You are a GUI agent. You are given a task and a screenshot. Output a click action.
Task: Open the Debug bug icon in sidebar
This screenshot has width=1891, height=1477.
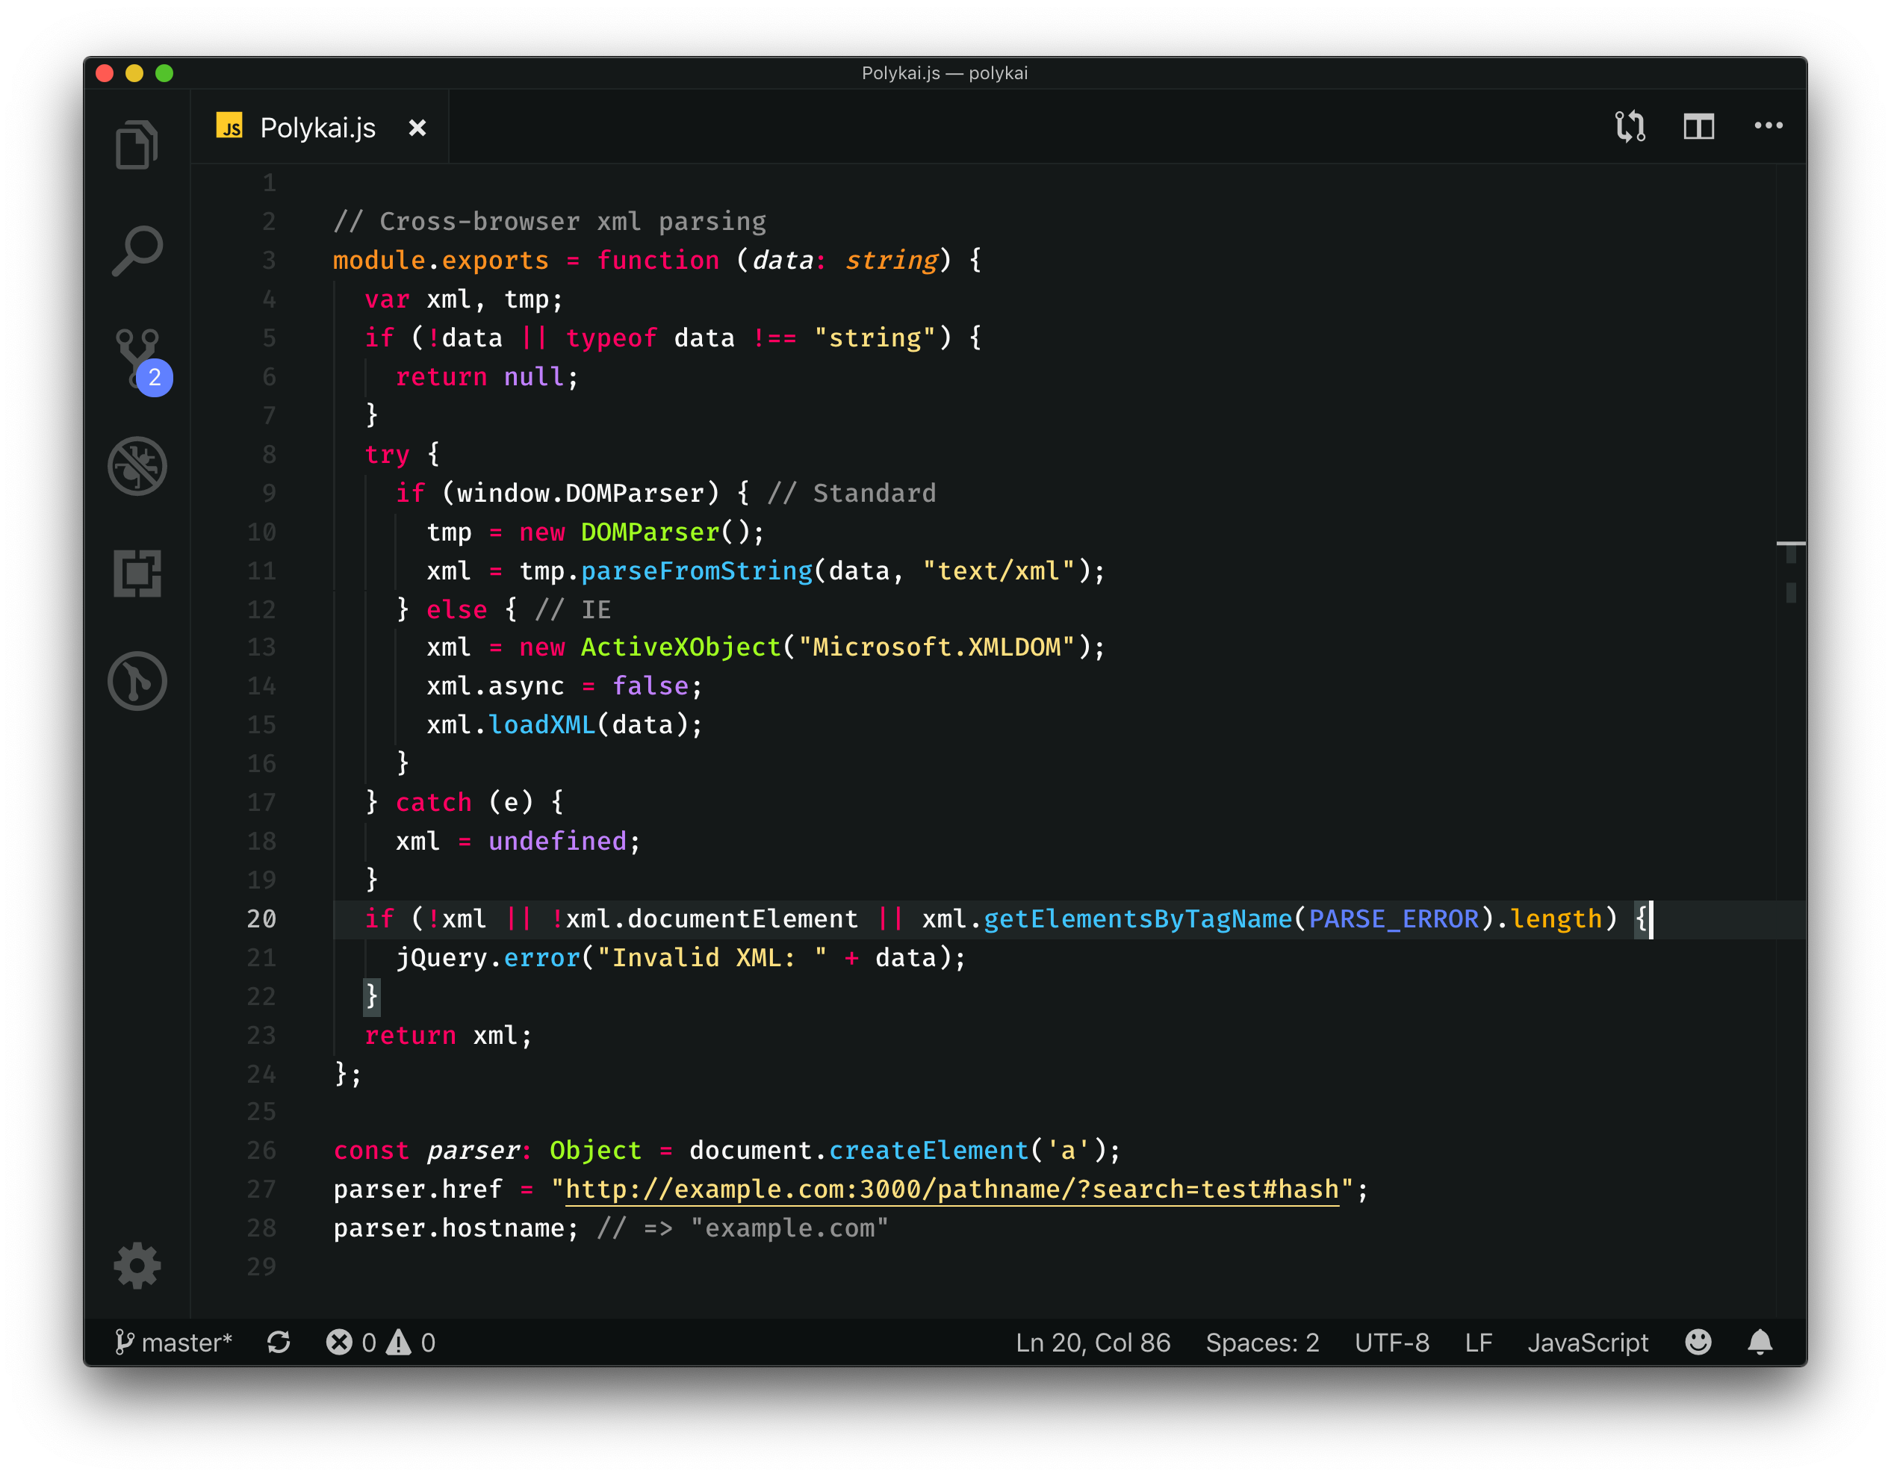(x=137, y=467)
